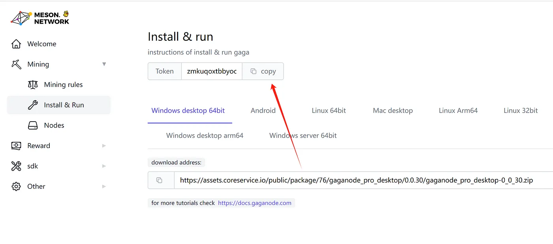
Task: Click the Mining rules scales icon
Action: click(x=33, y=84)
